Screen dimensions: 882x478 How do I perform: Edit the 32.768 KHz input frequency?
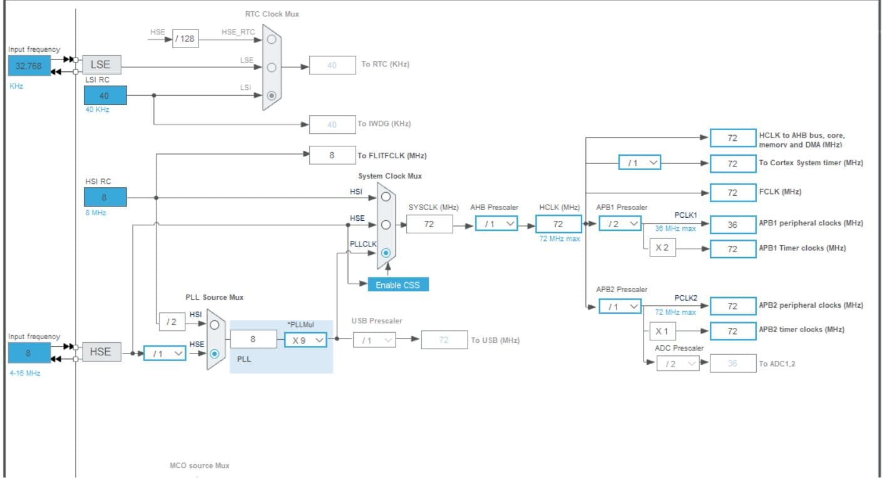click(29, 66)
